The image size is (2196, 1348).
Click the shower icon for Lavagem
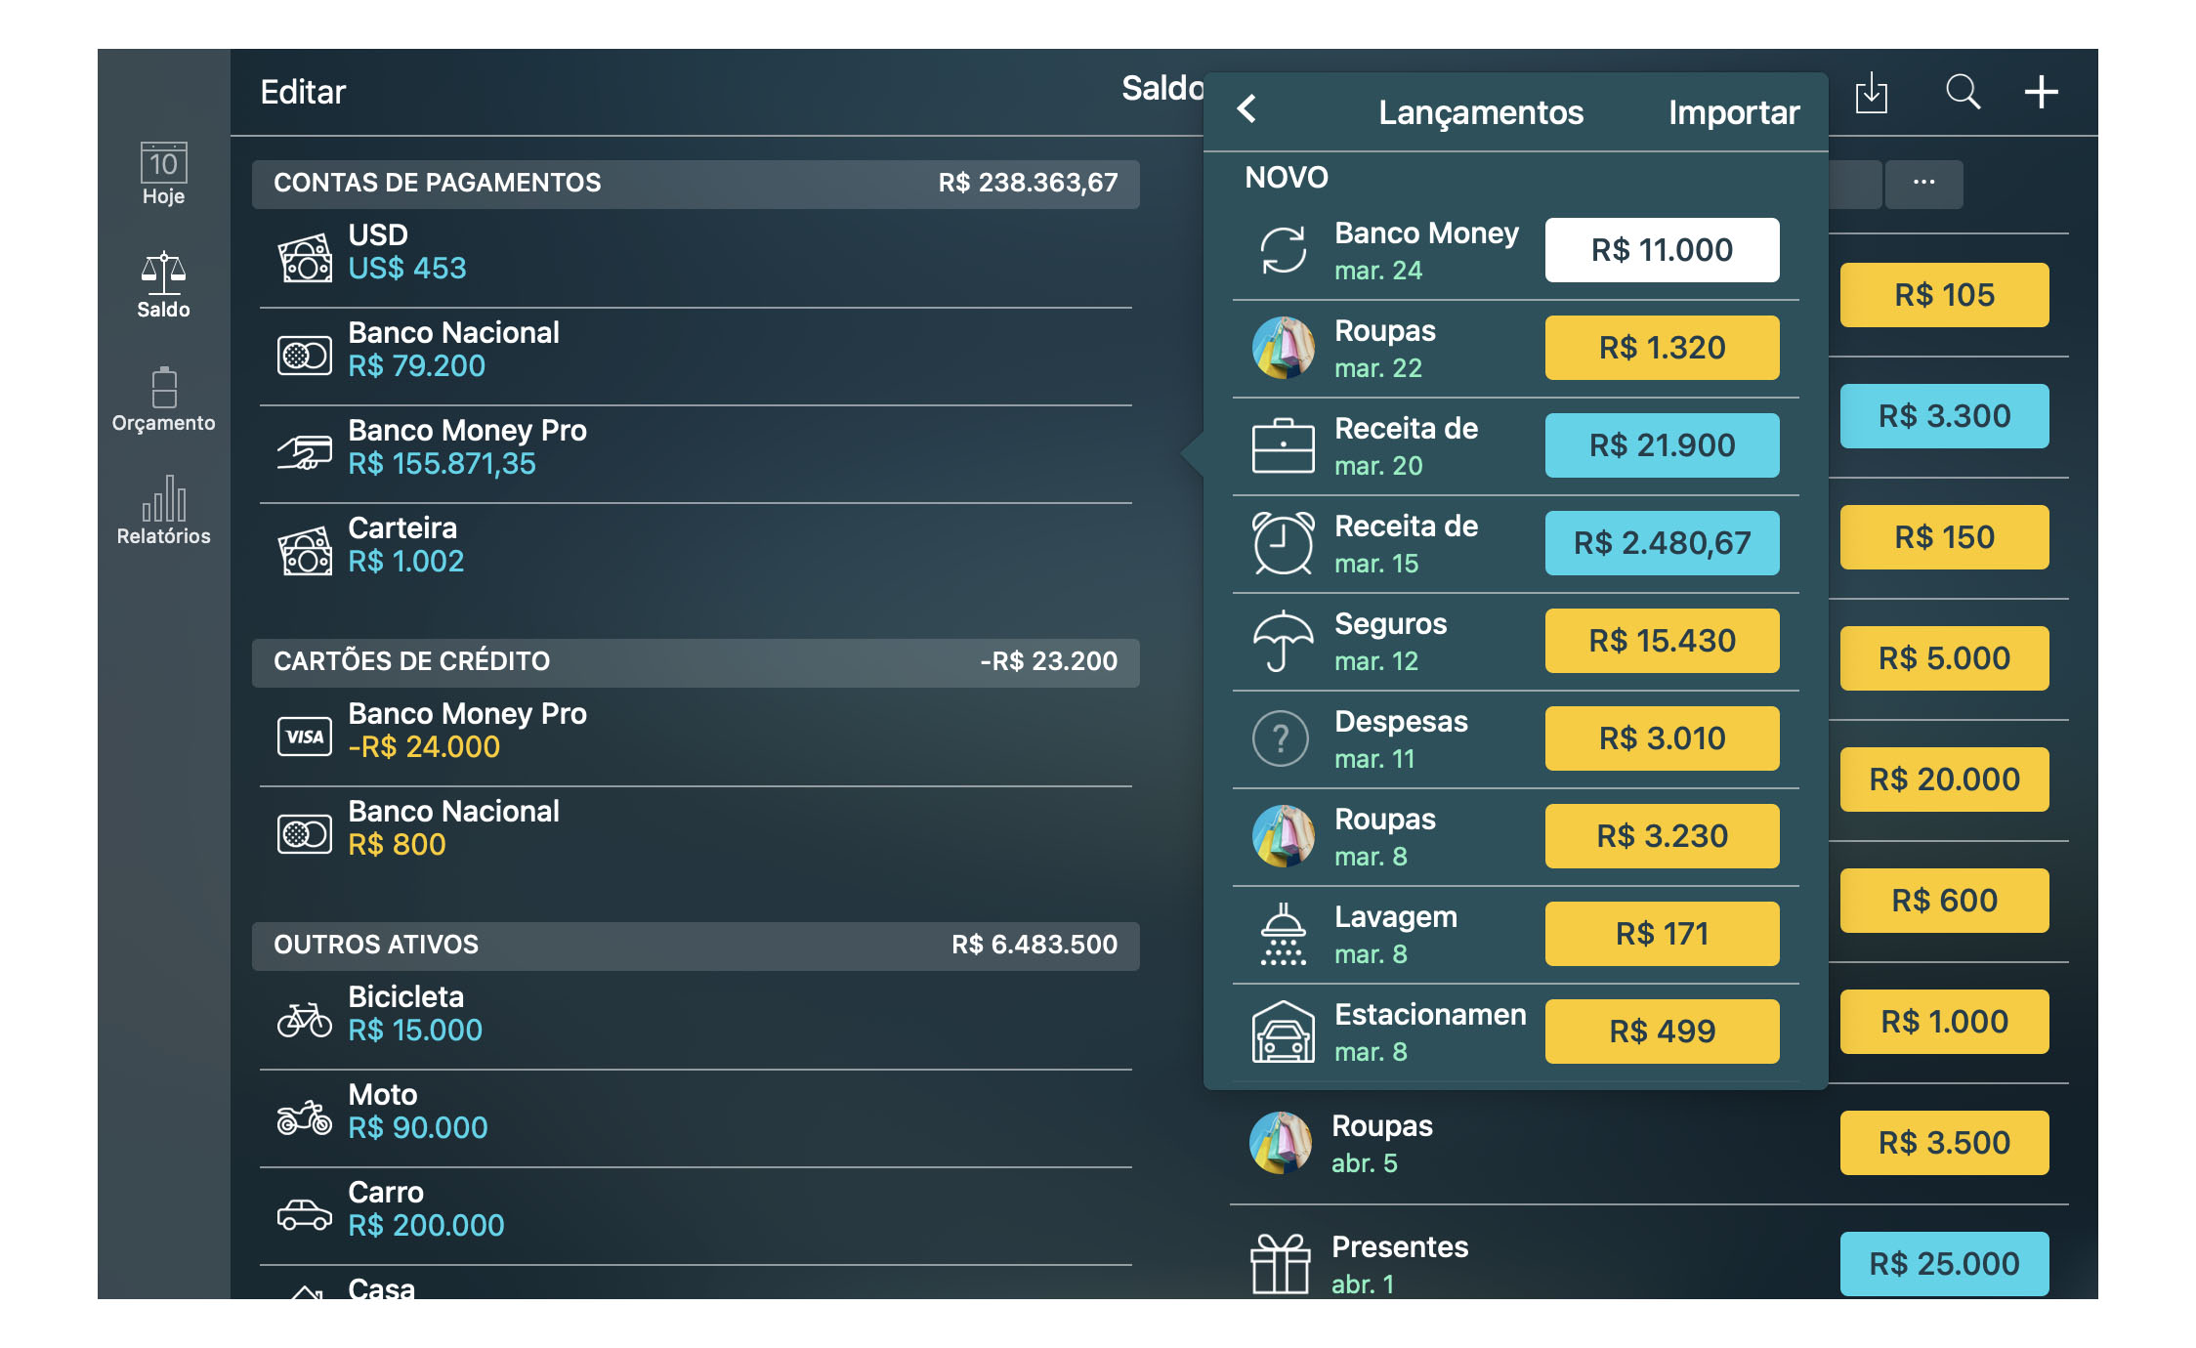click(1283, 934)
